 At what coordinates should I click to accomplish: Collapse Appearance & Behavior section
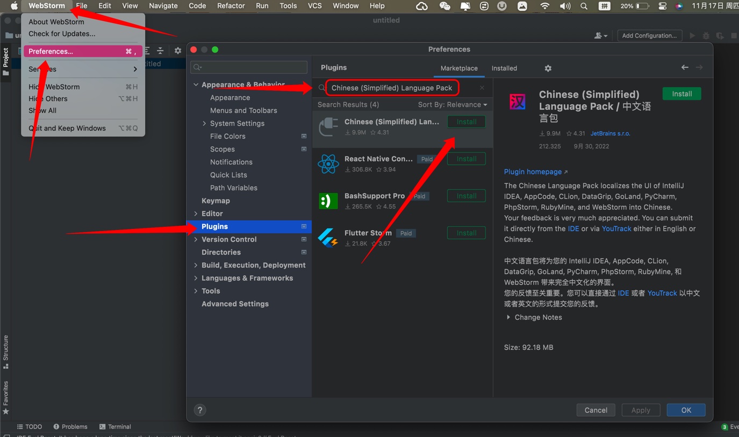coord(196,84)
